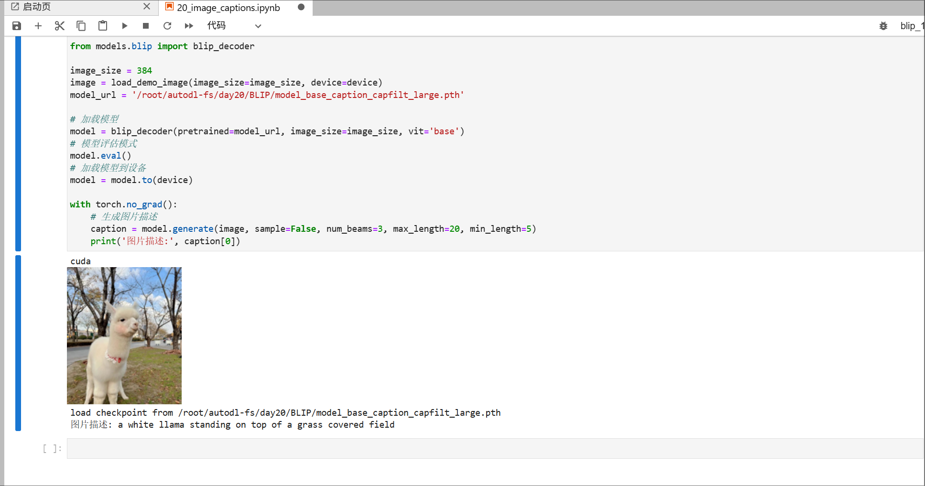This screenshot has width=925, height=486.
Task: Expand cell type list via chevron arrow
Action: 258,26
